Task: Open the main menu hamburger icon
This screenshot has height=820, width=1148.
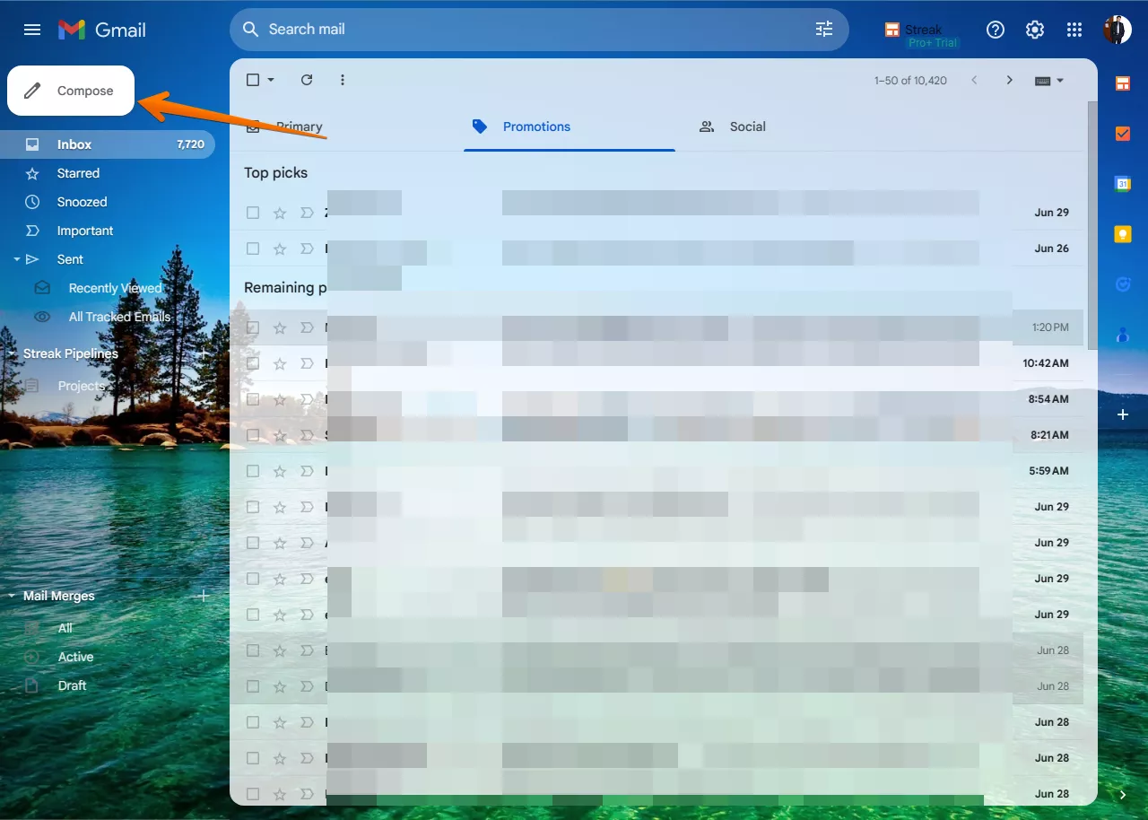Action: tap(32, 30)
